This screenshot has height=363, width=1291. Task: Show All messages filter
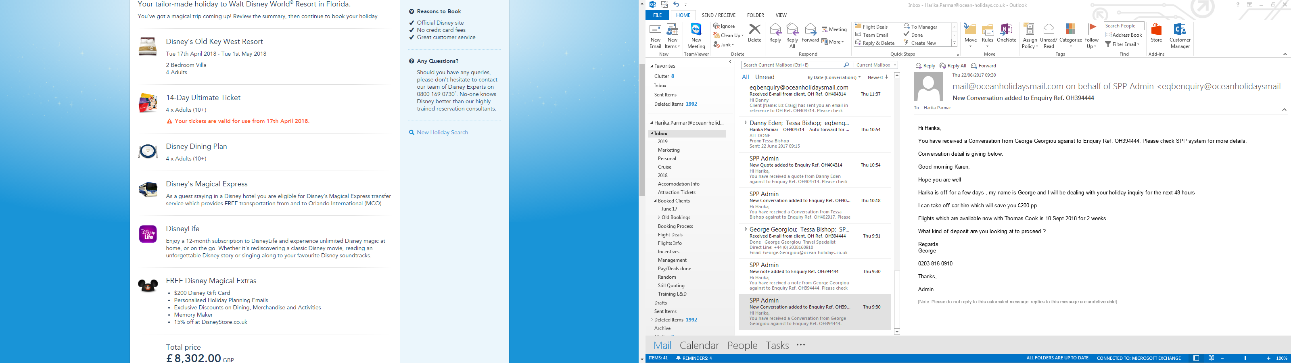745,77
